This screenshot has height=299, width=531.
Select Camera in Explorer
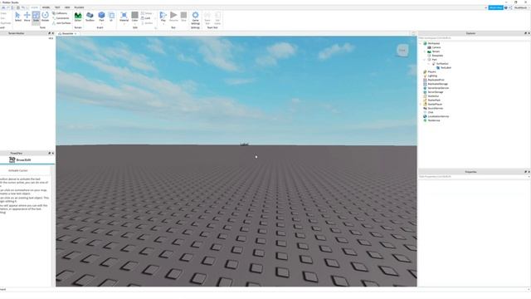pos(436,47)
